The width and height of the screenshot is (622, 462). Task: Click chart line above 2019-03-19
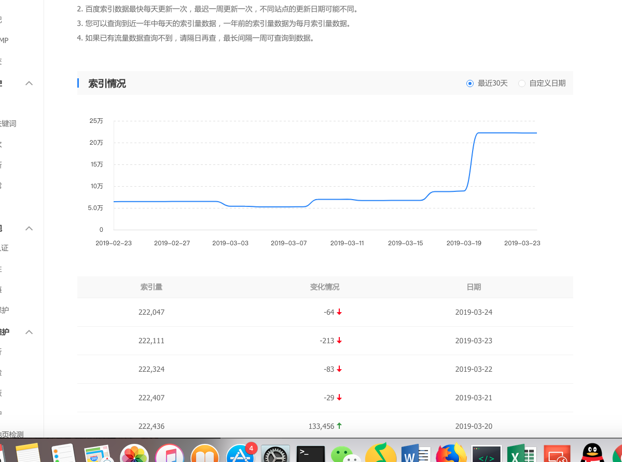pos(464,190)
